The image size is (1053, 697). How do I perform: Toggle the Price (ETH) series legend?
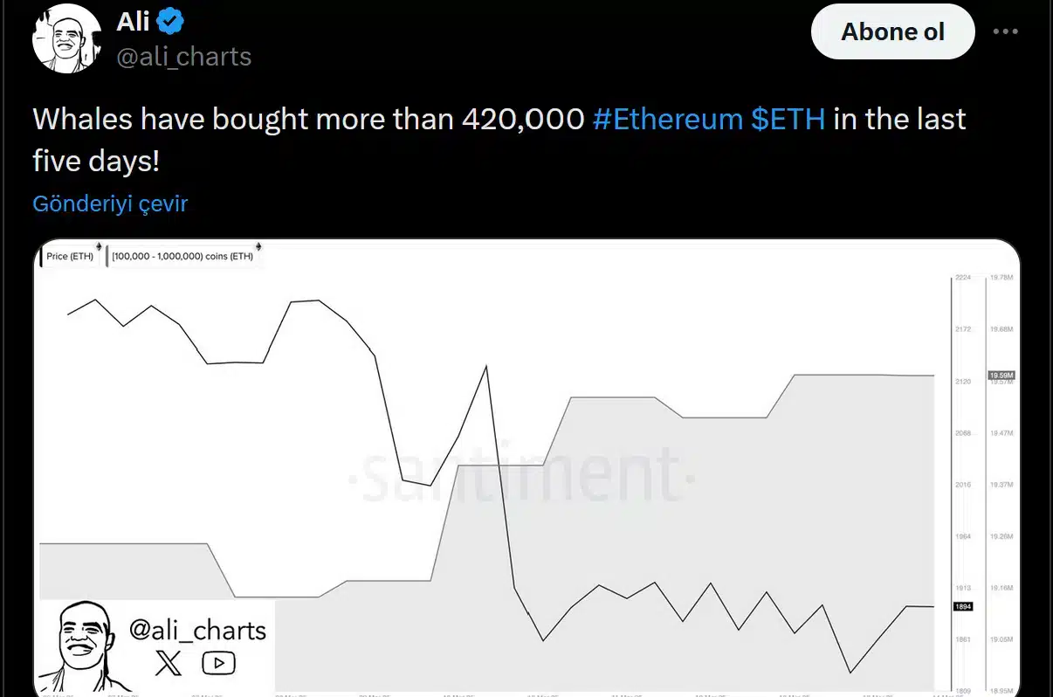(x=71, y=257)
